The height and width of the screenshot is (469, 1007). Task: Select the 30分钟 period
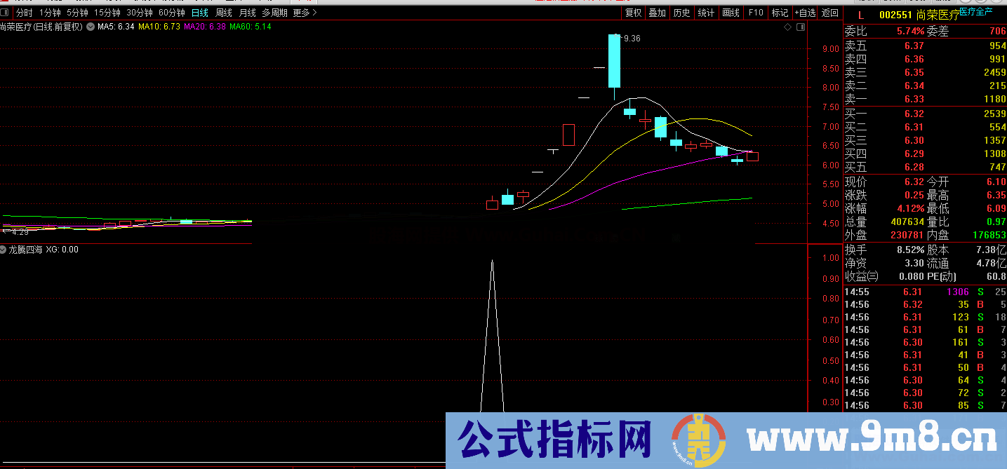[x=140, y=13]
